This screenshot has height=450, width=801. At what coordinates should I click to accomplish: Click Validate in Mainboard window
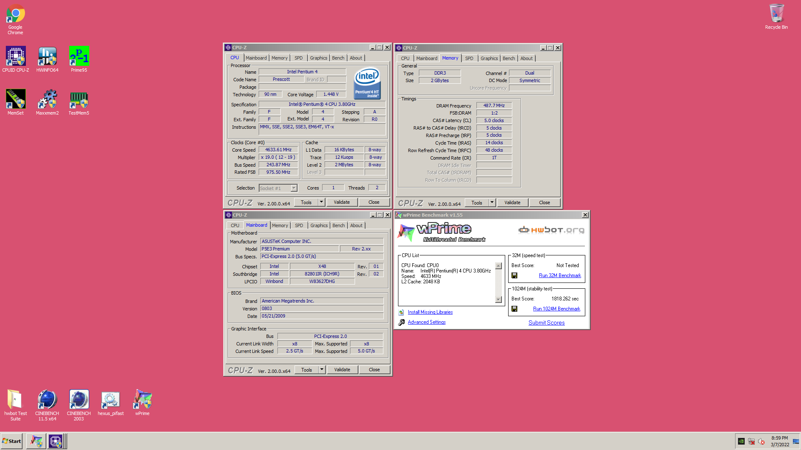(x=342, y=370)
